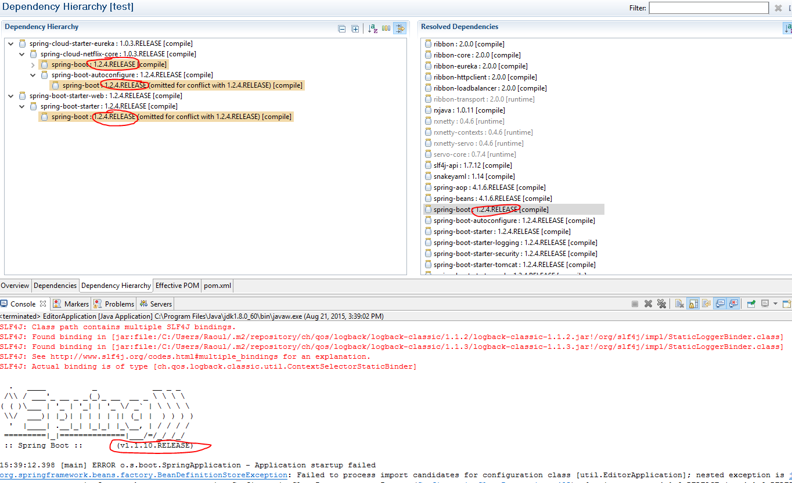Select spring-boot-starter-tomcat in Resolved Dependencies

coord(510,265)
